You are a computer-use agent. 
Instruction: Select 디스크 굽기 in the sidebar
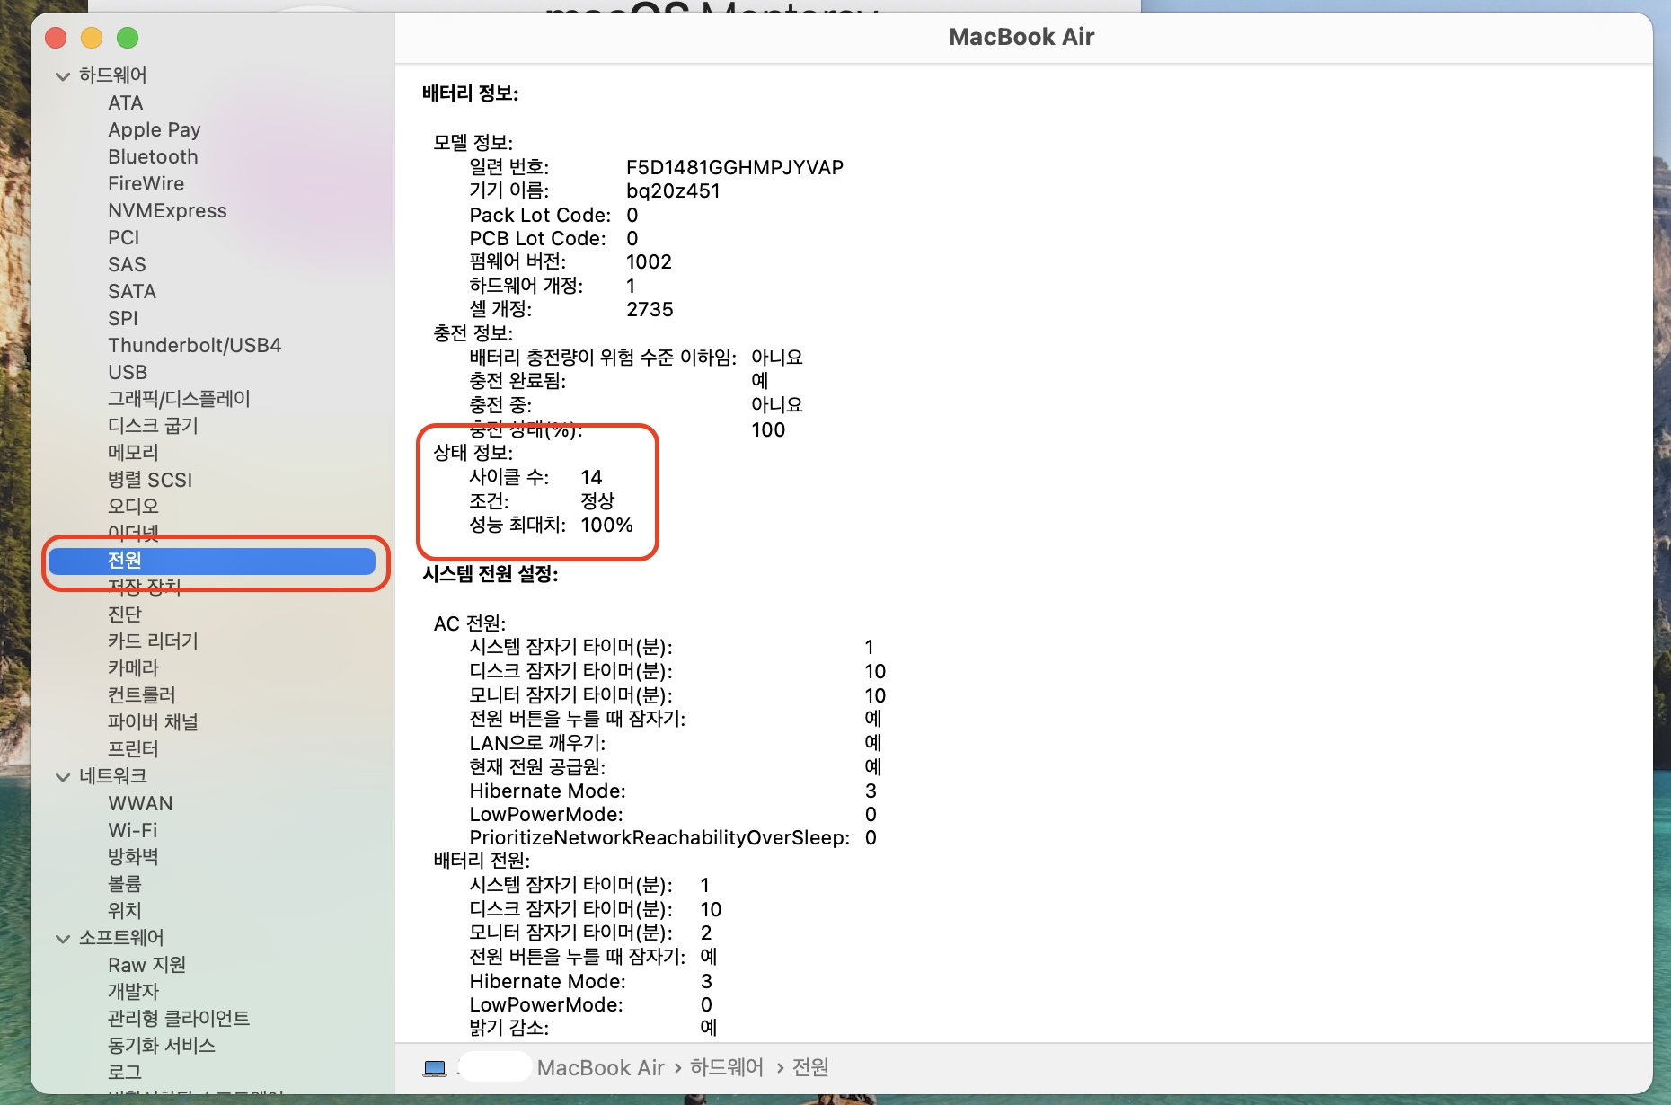[153, 425]
